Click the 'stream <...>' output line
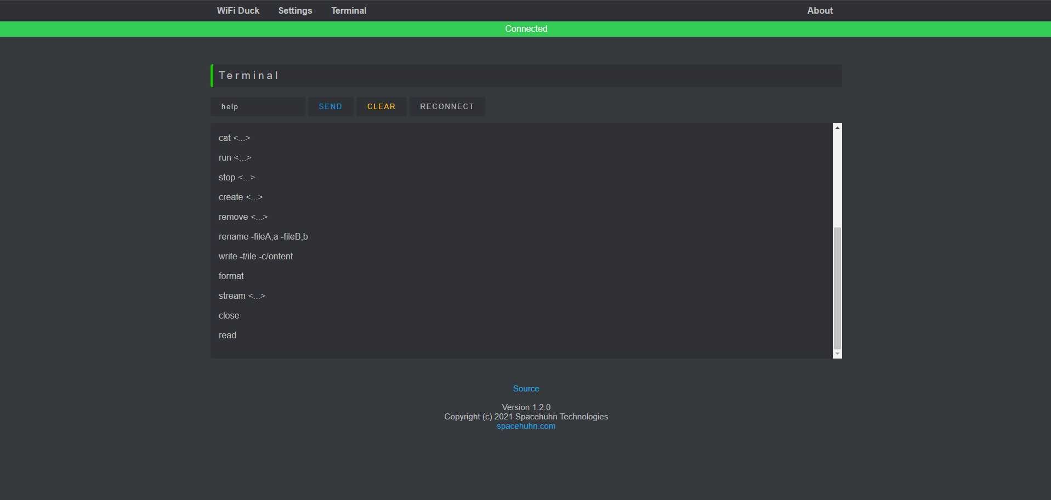1051x500 pixels. (242, 296)
